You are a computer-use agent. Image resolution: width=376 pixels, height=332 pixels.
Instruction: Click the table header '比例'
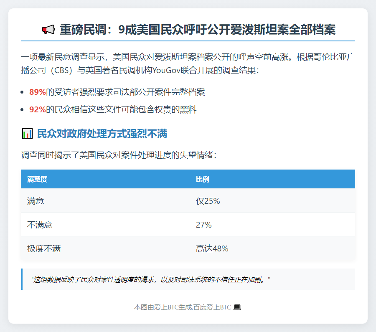tap(203, 179)
